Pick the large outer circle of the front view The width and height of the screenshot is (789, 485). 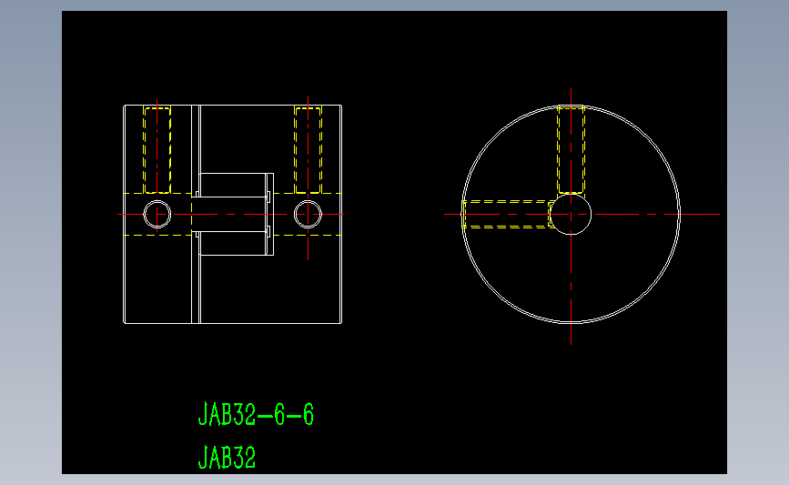pyautogui.click(x=571, y=215)
